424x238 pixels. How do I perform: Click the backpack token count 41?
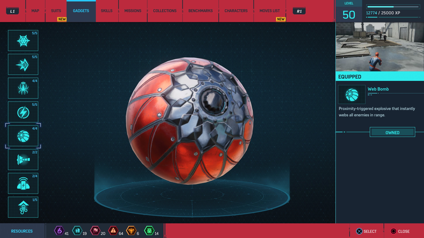point(67,233)
